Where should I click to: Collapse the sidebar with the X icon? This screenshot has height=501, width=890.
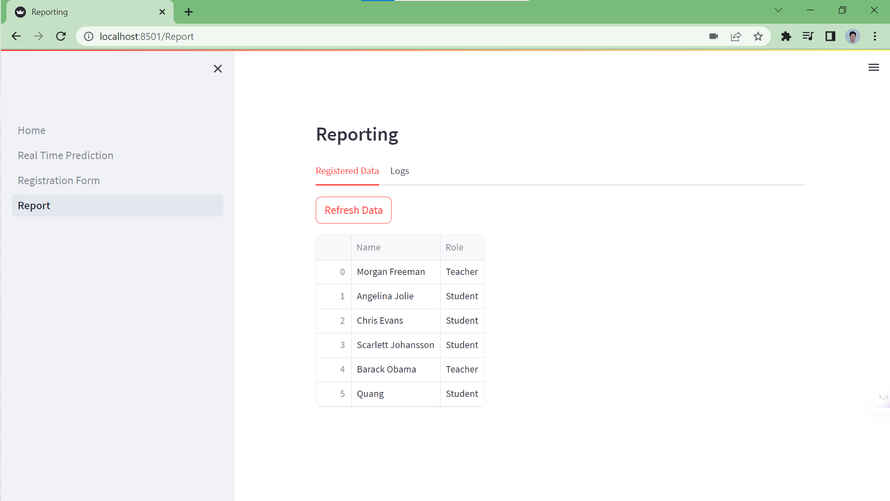(x=218, y=68)
